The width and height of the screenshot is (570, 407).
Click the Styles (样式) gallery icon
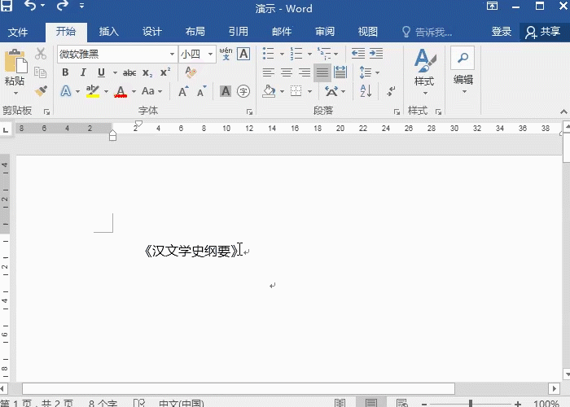pos(424,61)
